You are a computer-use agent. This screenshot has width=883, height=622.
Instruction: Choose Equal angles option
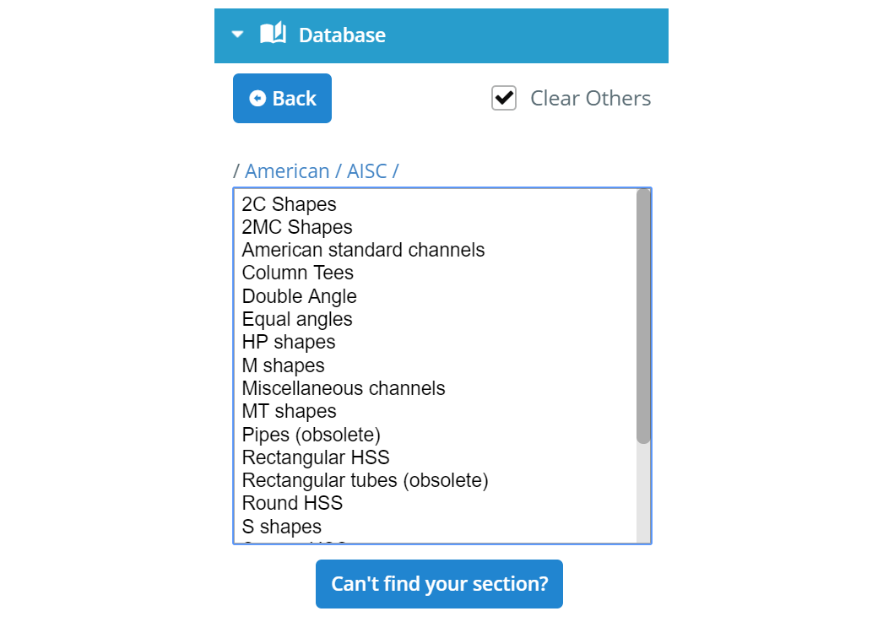click(x=435, y=319)
